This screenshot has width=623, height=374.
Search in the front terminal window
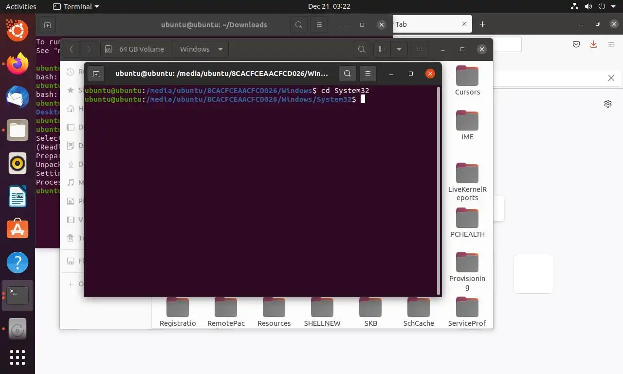(347, 74)
